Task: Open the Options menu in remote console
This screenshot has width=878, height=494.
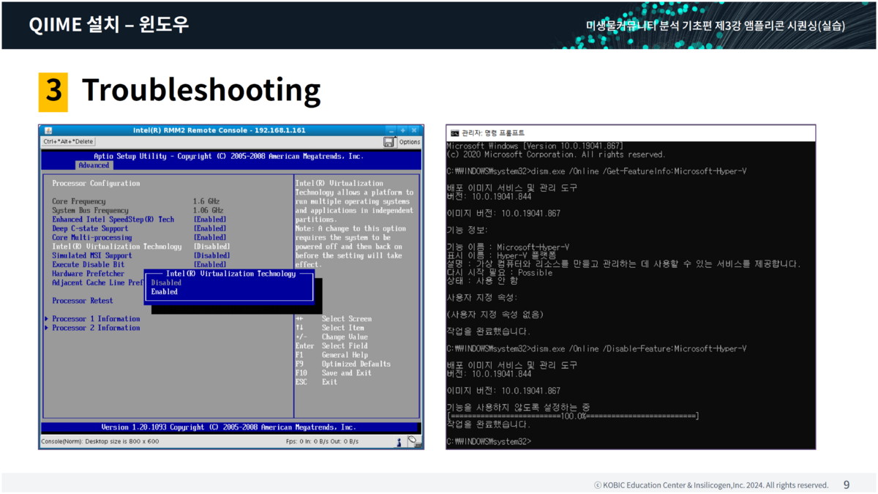Action: click(409, 142)
